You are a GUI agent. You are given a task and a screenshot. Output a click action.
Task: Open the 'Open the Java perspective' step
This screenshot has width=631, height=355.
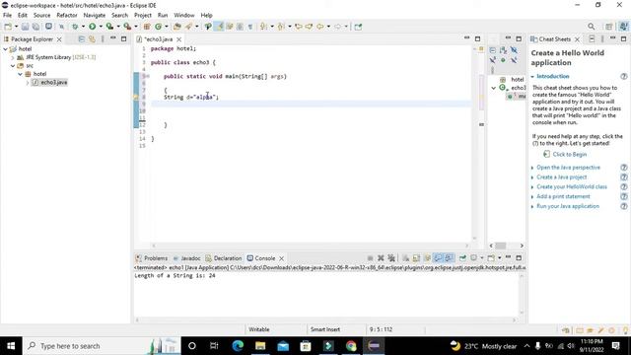[x=568, y=168]
